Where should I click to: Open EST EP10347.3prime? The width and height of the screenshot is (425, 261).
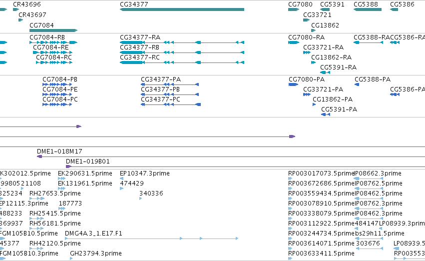pyautogui.click(x=145, y=173)
